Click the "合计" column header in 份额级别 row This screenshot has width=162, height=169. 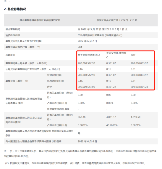point(133,55)
